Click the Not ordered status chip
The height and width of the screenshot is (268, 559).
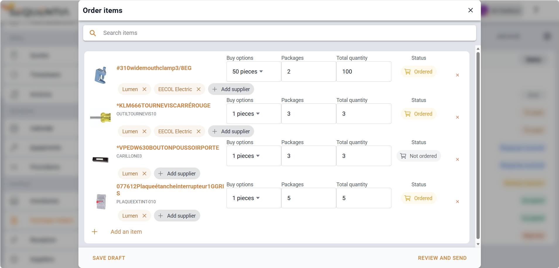(419, 156)
